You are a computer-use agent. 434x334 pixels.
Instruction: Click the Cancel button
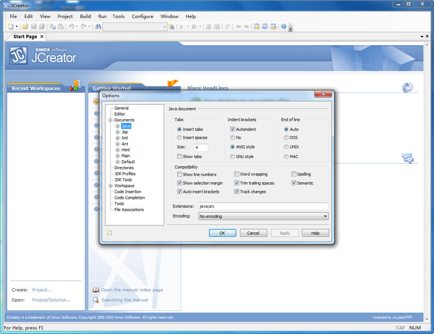point(253,233)
